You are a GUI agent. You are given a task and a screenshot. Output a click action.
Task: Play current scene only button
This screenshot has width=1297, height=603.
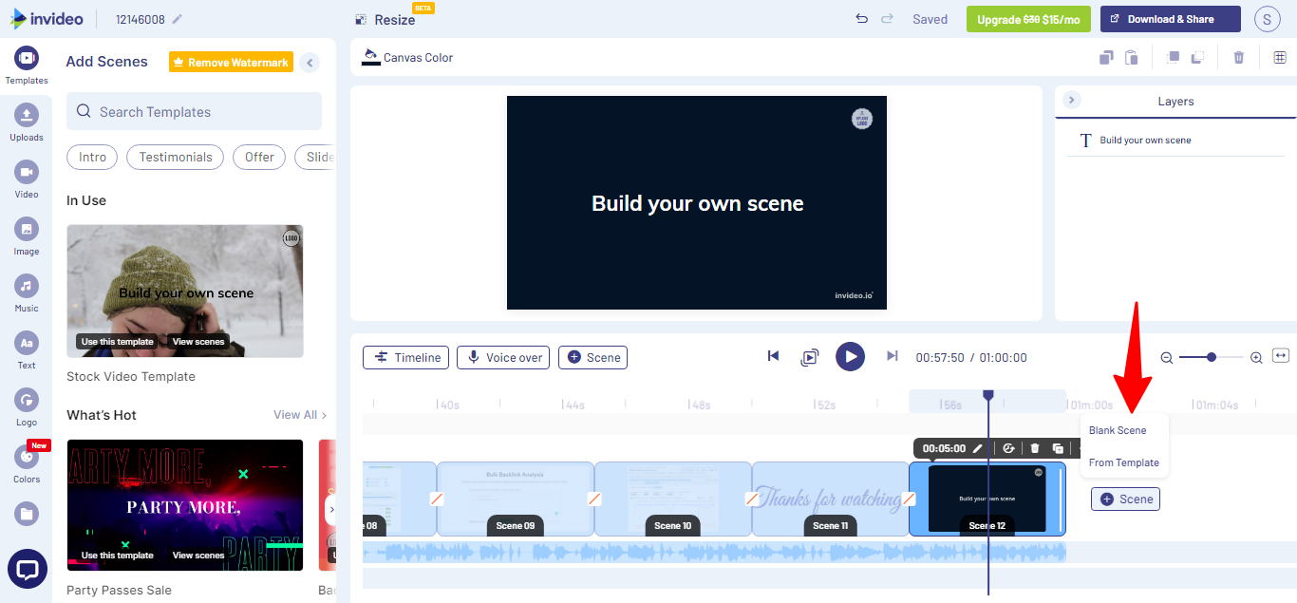809,357
